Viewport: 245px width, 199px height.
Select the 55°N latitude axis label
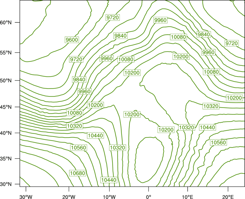click(6, 53)
